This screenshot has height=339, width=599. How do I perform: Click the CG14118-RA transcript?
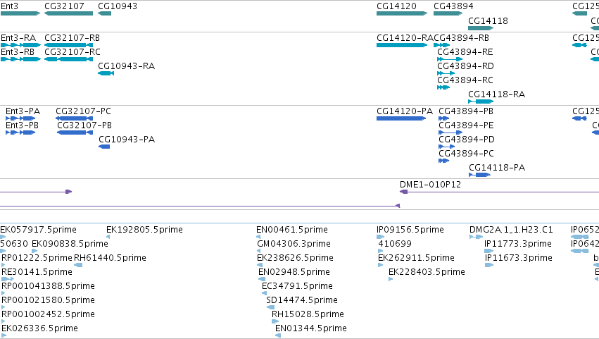point(481,101)
